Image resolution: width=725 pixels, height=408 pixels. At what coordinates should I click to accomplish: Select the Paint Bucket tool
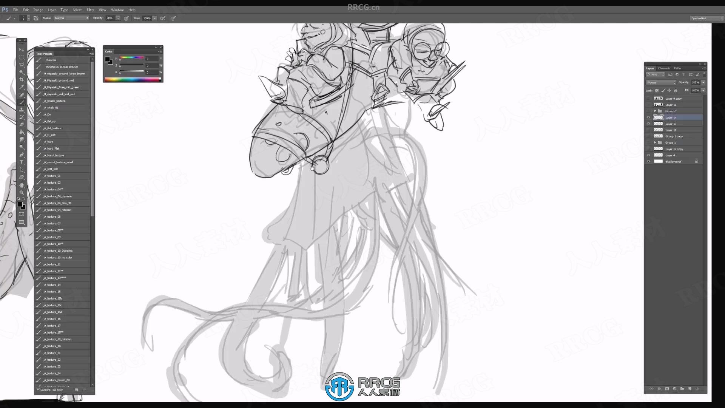pyautogui.click(x=22, y=132)
